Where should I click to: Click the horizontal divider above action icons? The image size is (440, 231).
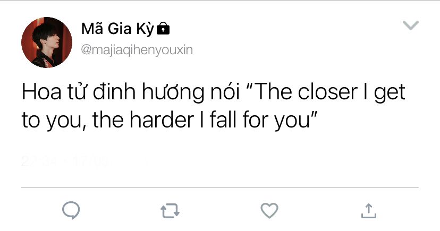click(x=220, y=187)
